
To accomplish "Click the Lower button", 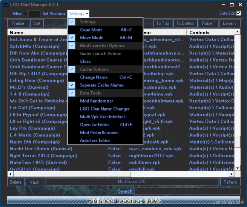I will (230, 23).
